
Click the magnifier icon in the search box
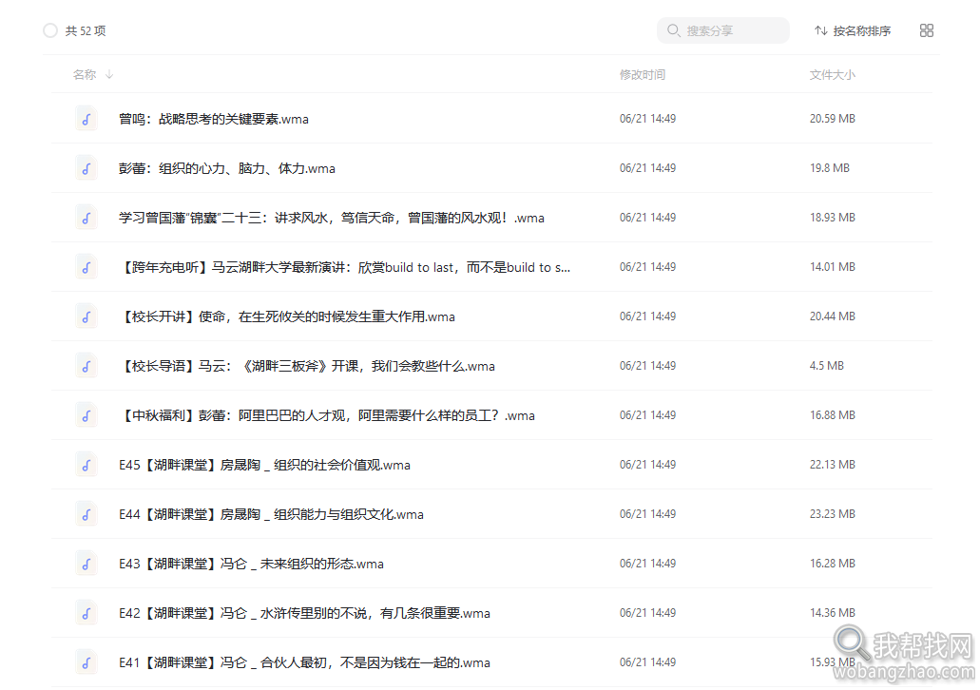[673, 30]
